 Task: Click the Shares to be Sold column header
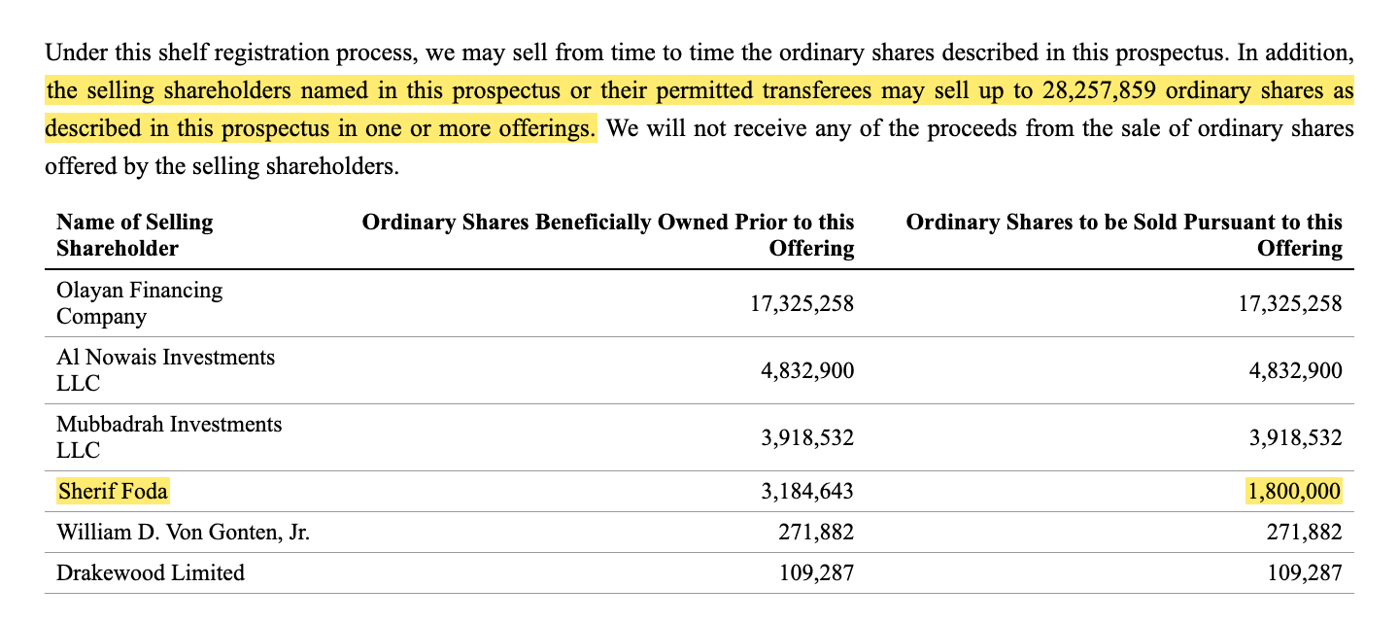[x=1124, y=234]
